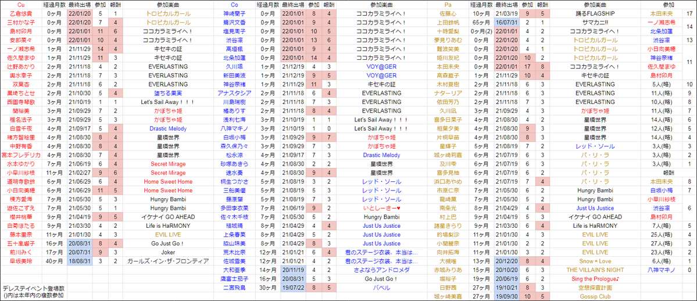
Task: Select the cell 宮本フレデリカ
Action: point(21,155)
